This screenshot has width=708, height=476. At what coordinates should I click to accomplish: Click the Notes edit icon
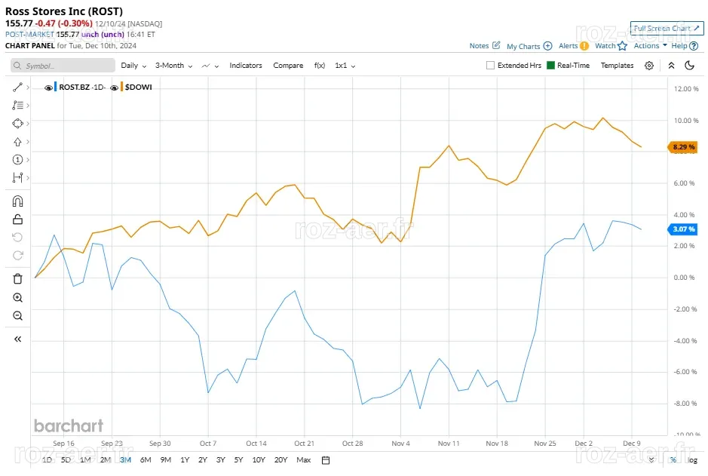click(496, 45)
